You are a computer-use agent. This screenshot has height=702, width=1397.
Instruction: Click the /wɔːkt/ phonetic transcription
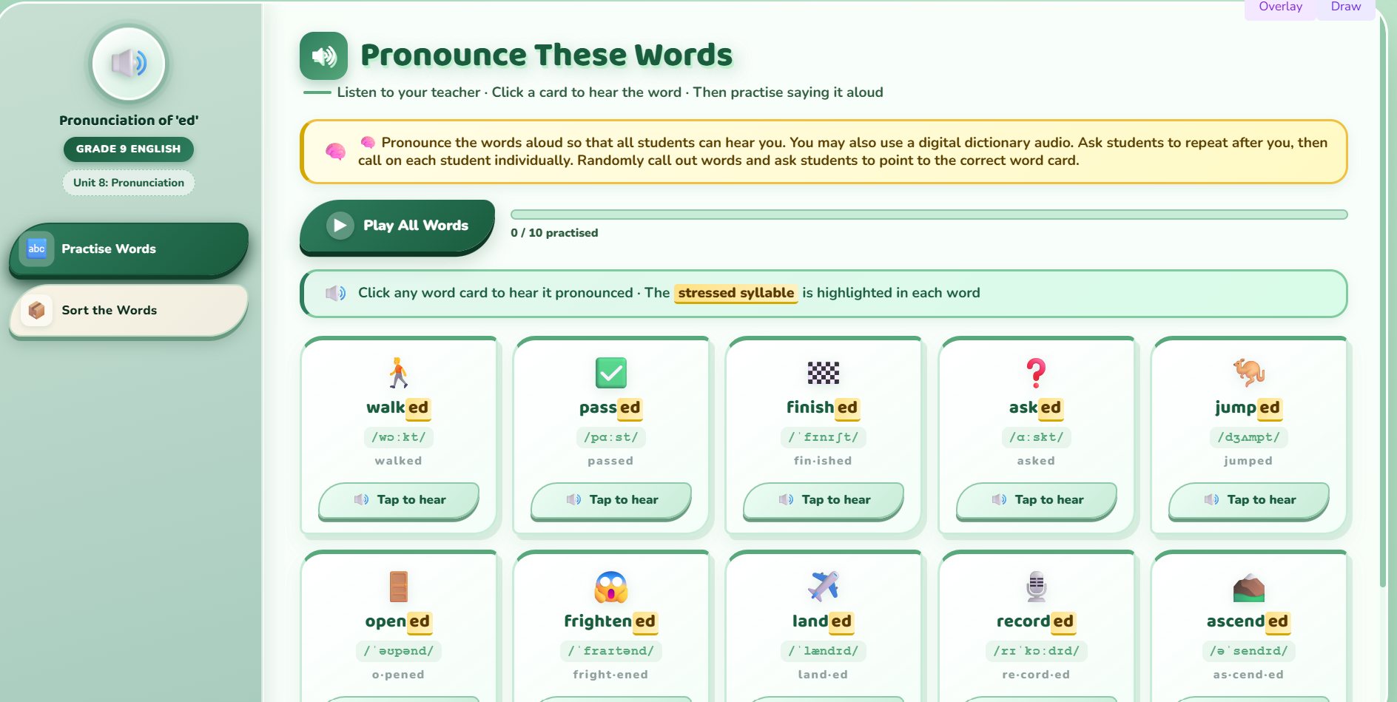click(x=399, y=437)
